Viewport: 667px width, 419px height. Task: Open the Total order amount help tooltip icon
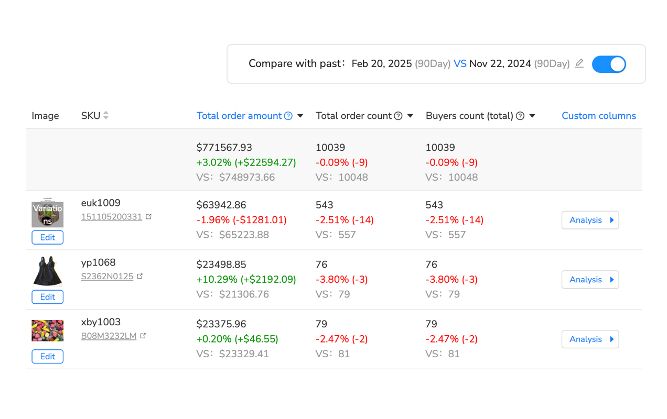pyautogui.click(x=288, y=116)
